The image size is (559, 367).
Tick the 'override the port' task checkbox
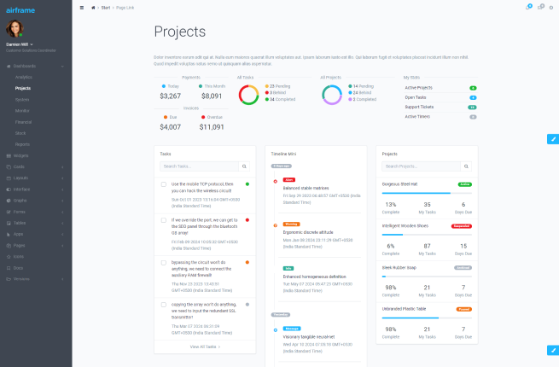coord(164,219)
